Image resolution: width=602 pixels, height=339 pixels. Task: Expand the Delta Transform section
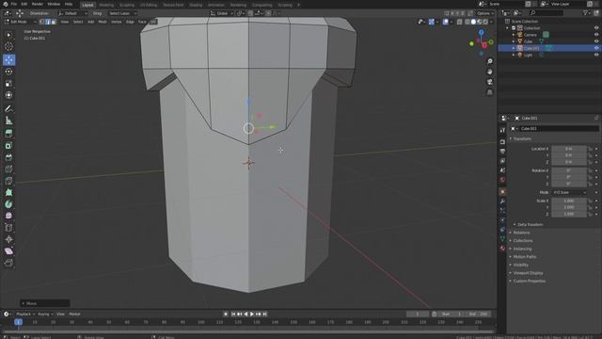point(530,224)
